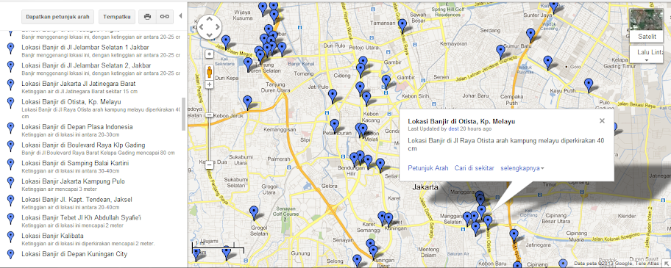Select Lokasi Banjir di Depan Plasa Indonesia
The image size is (671, 268).
[x=77, y=127]
